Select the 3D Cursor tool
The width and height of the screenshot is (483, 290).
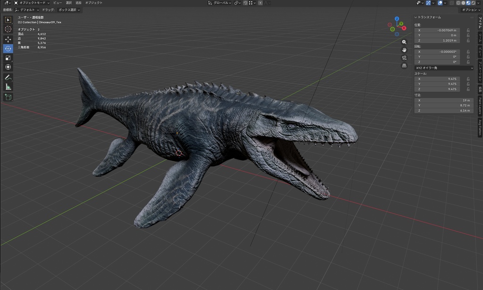coord(8,29)
